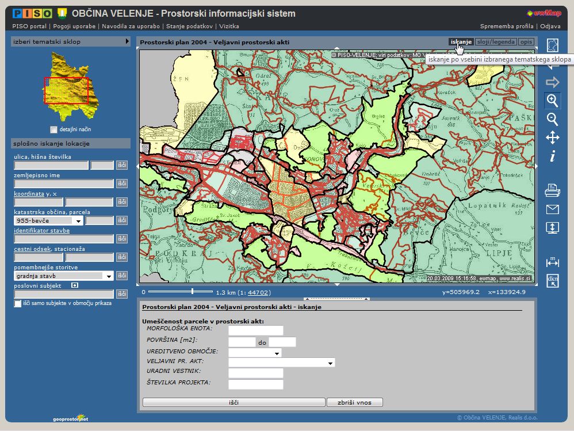The width and height of the screenshot is (574, 431).
Task: Open the 'opis' tab
Action: pos(526,42)
